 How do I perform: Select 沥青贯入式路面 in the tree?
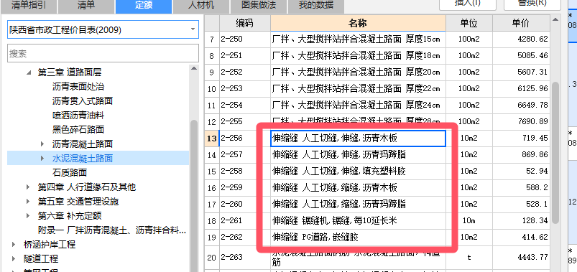pyautogui.click(x=83, y=101)
